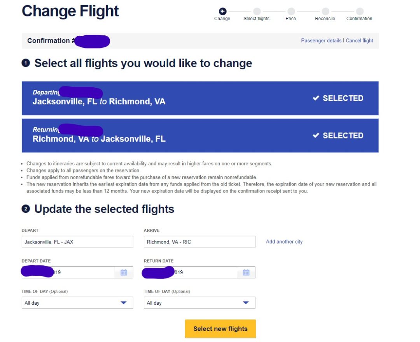Click the Add another city link

(x=284, y=242)
